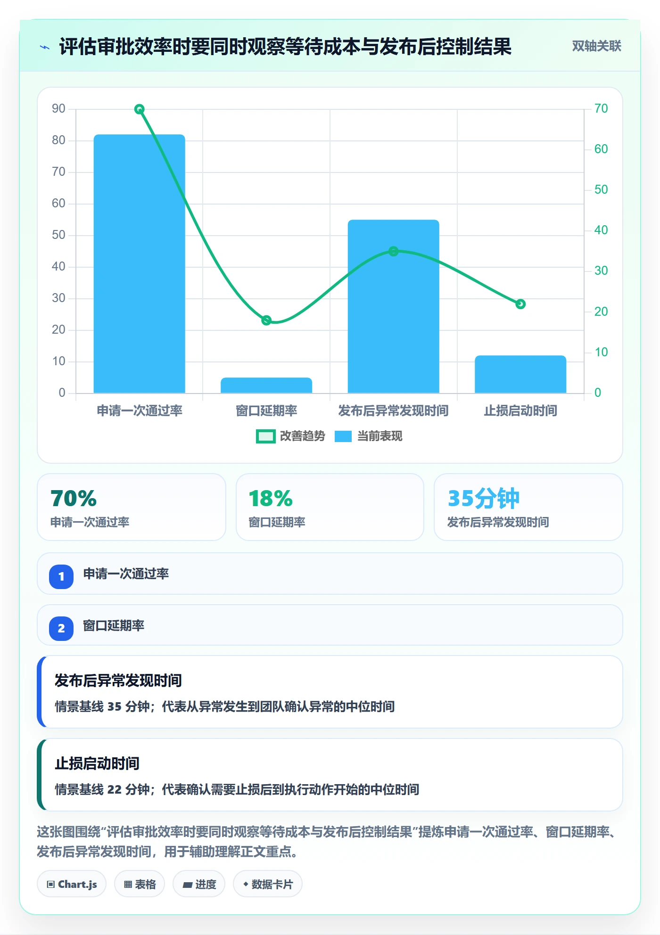
Task: Select list row 申请一次通过率
Action: (x=330, y=574)
